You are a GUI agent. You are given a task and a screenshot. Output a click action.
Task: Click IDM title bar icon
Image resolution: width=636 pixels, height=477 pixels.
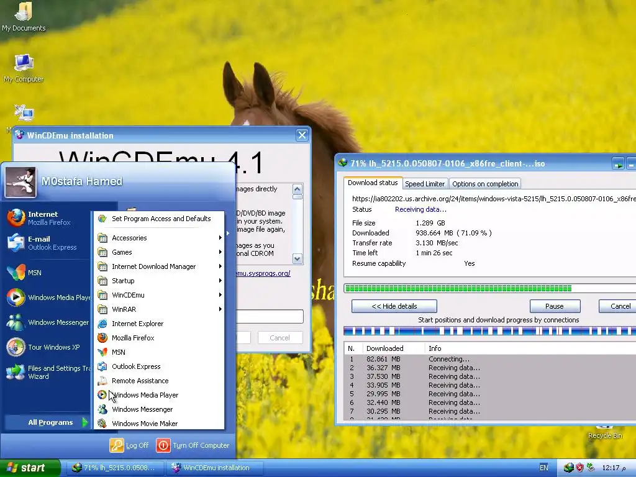[343, 163]
